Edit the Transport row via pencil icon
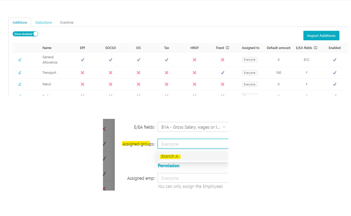This screenshot has width=351, height=216. point(20,73)
